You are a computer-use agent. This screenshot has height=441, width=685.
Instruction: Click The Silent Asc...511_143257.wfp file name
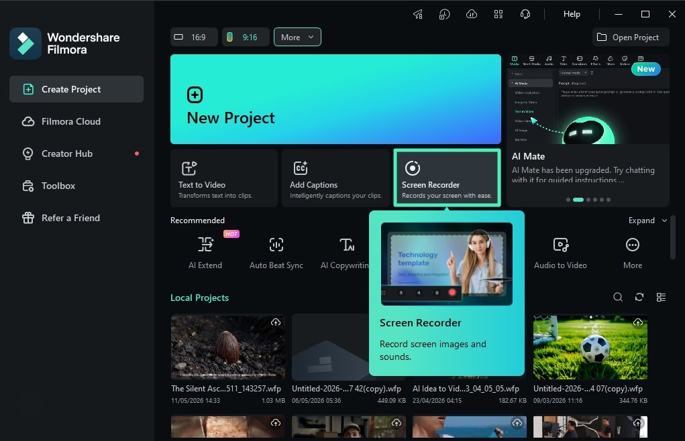[226, 388]
